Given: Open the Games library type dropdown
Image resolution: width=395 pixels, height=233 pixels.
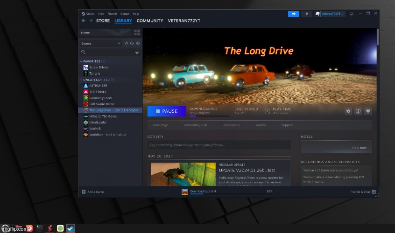Looking at the screenshot, I should [101, 43].
